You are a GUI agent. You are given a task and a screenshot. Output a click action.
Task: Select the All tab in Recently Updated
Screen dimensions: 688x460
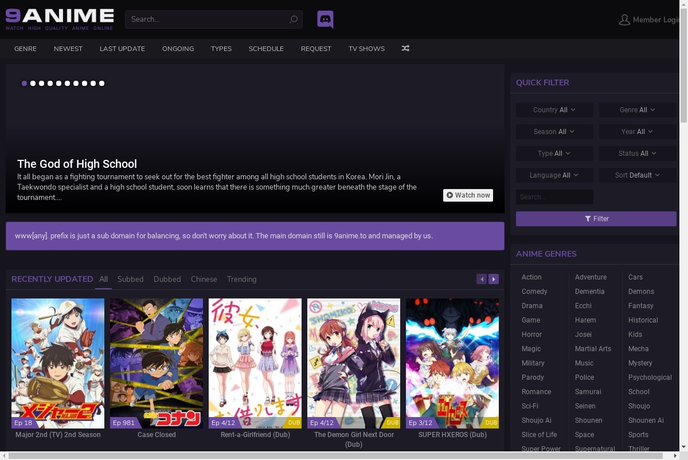[x=103, y=279]
